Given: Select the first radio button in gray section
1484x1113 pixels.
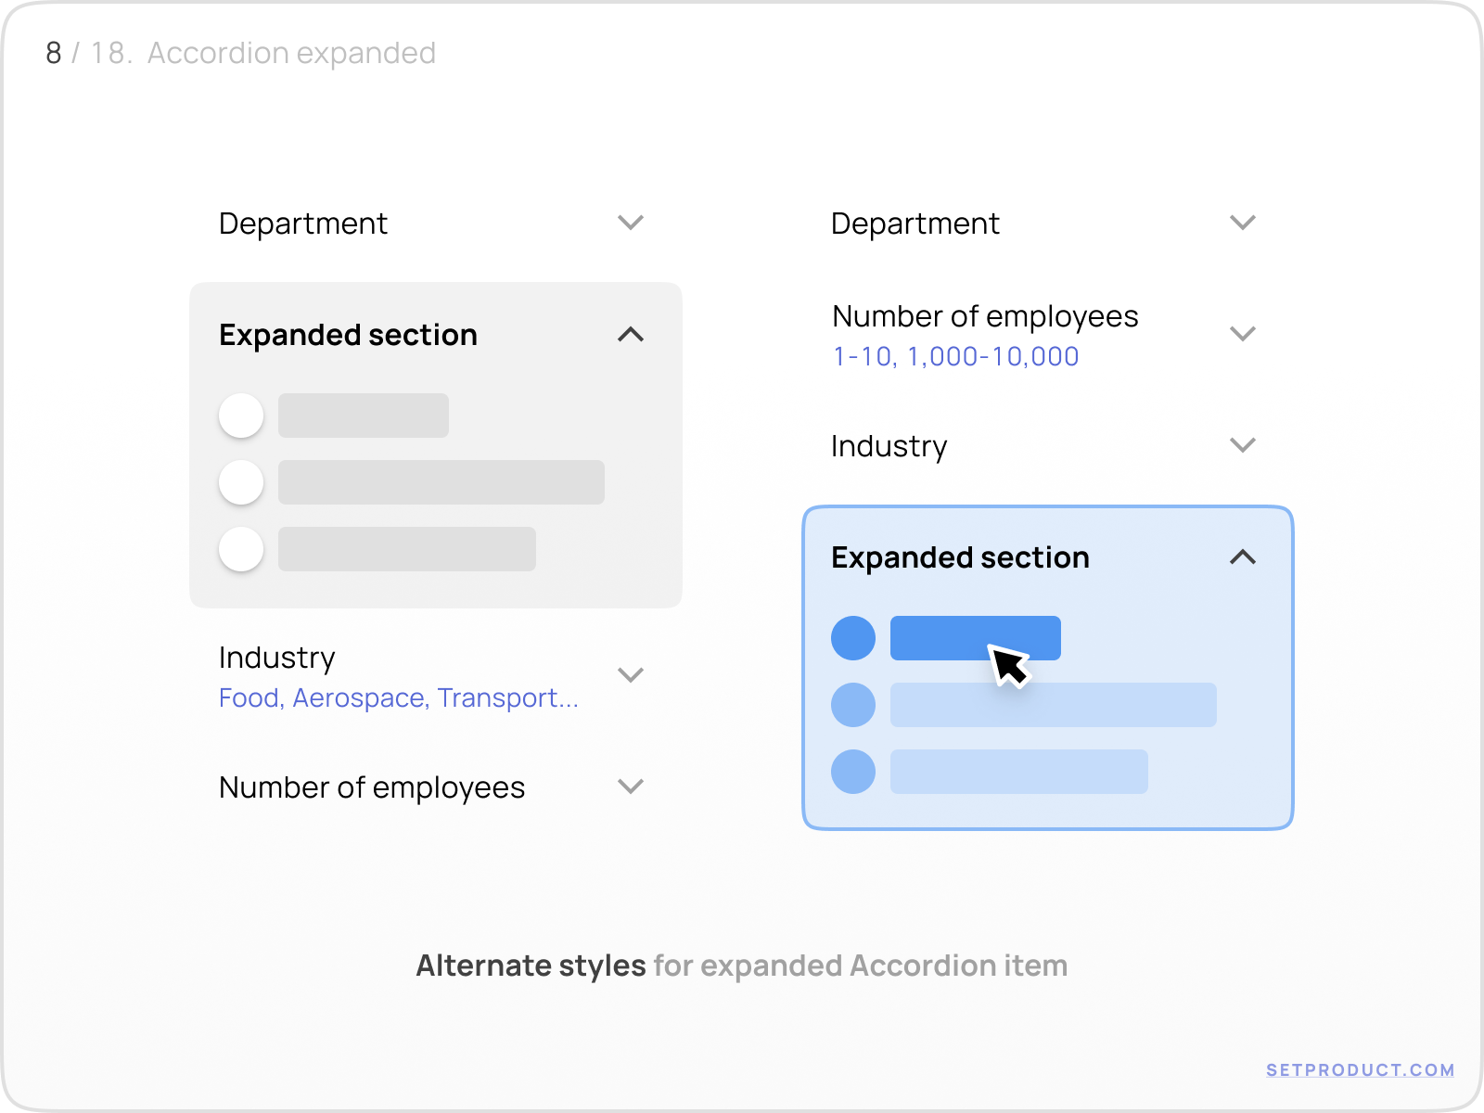Looking at the screenshot, I should tap(240, 416).
